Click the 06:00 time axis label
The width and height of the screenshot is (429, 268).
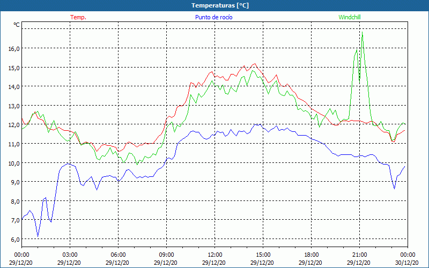tap(118, 255)
